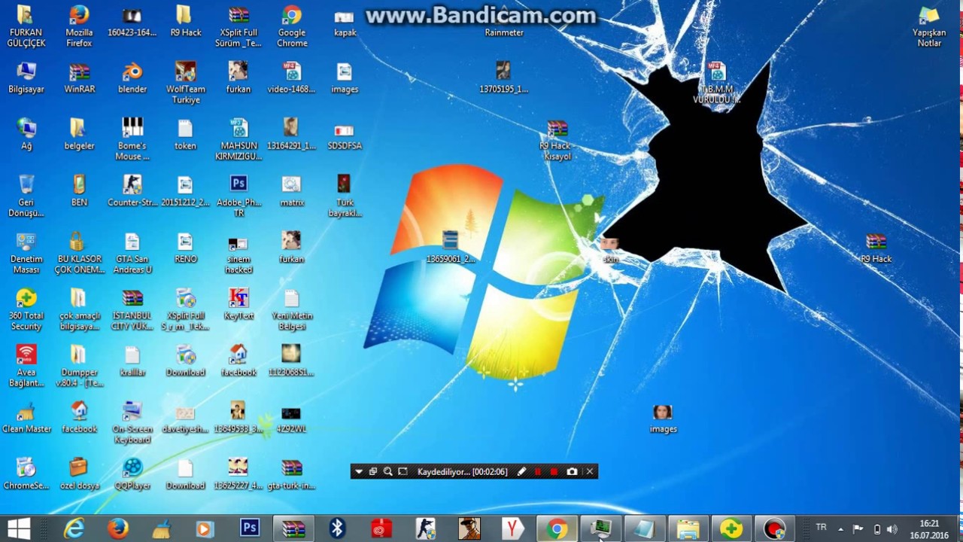Switch to Google Chrome in the taskbar
The height and width of the screenshot is (542, 963).
(557, 529)
